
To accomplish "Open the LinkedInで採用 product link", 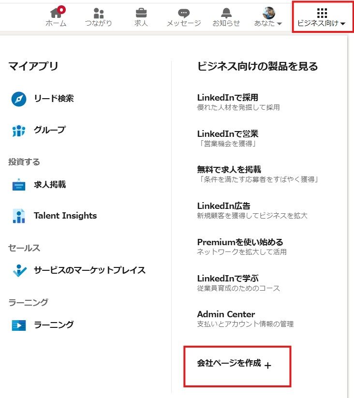I will point(228,98).
